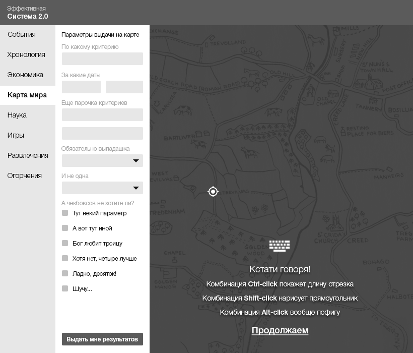
Task: Go to the "Наука" section
Action: (x=17, y=115)
